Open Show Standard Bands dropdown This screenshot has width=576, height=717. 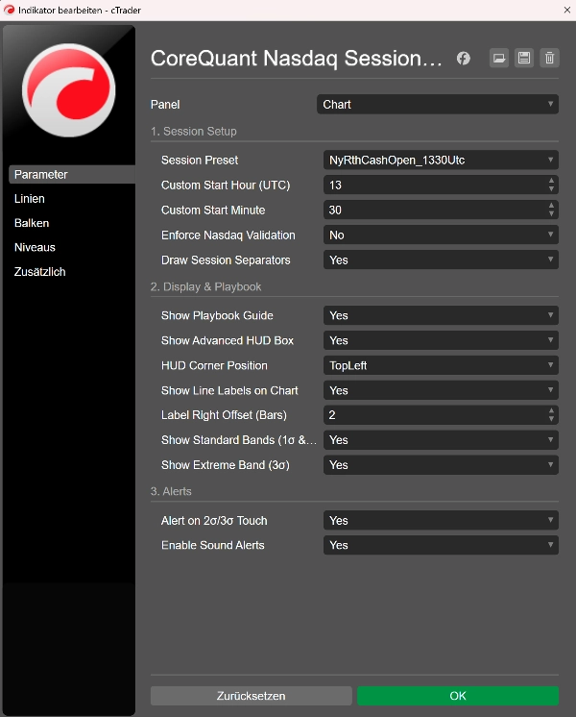pyautogui.click(x=441, y=440)
